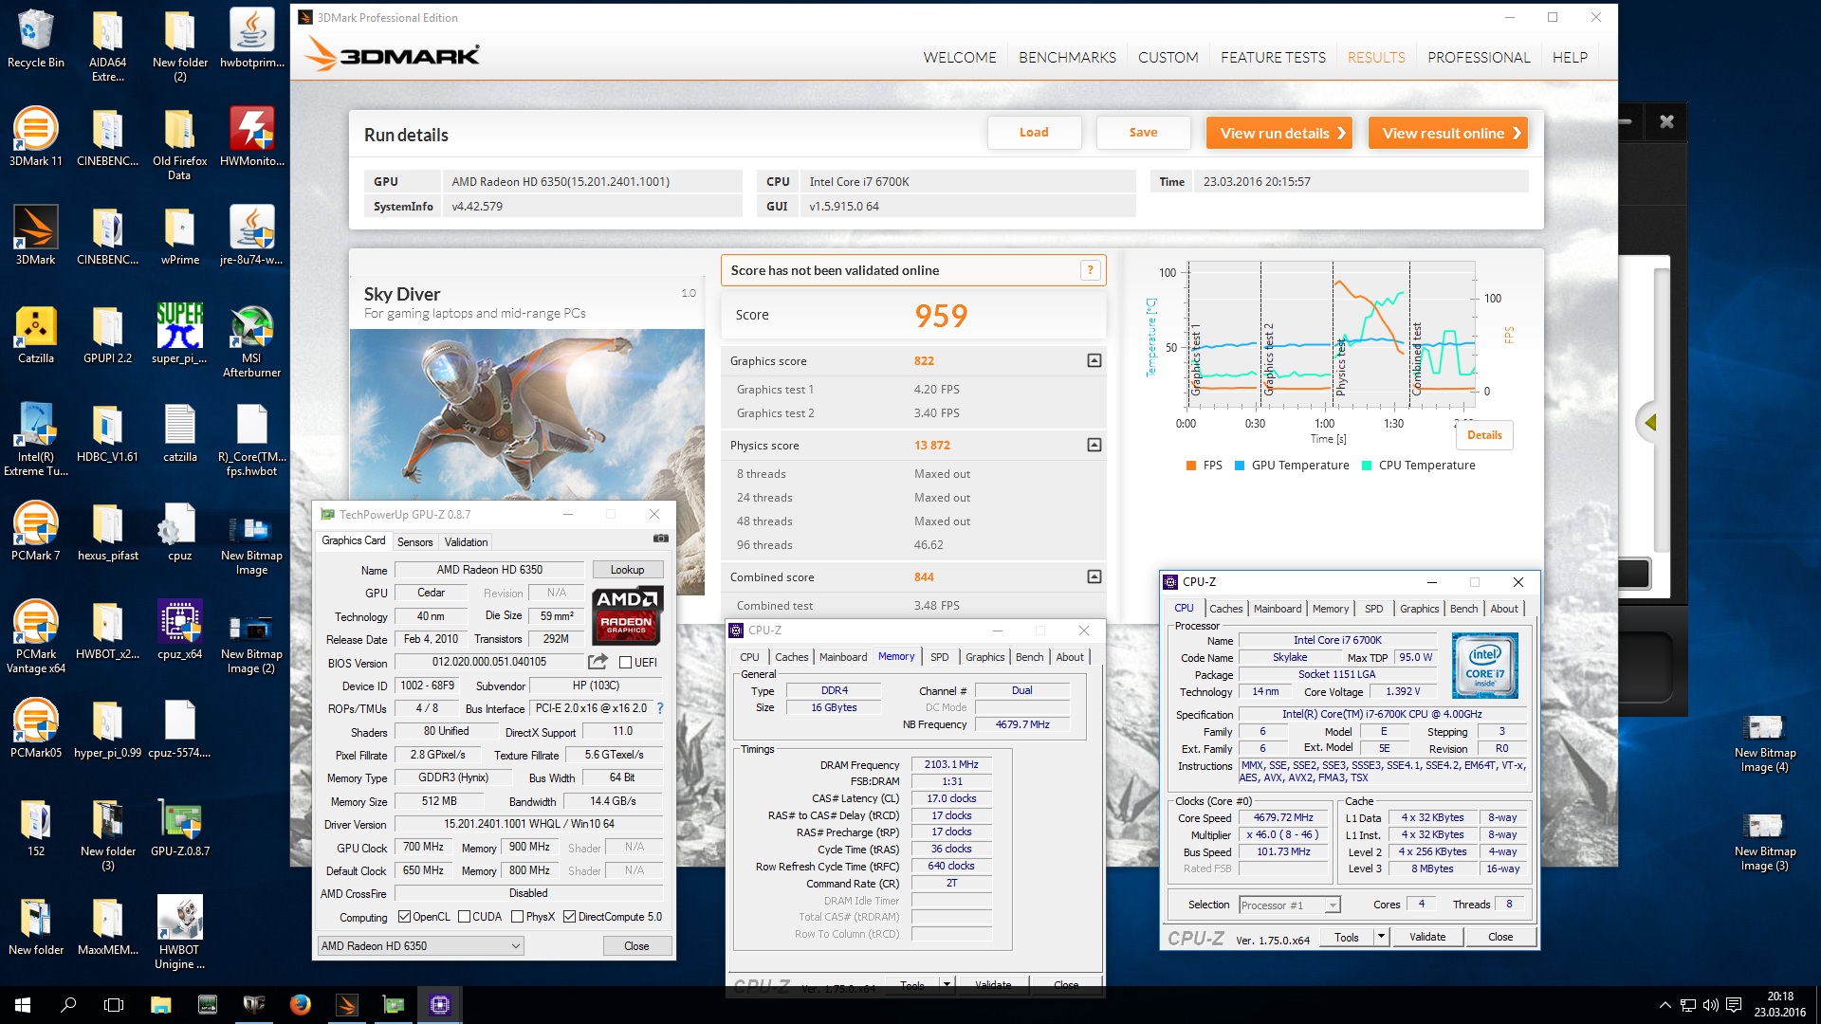This screenshot has height=1024, width=1821.
Task: Toggle the UEFI checkbox in GPU-Z
Action: [625, 663]
